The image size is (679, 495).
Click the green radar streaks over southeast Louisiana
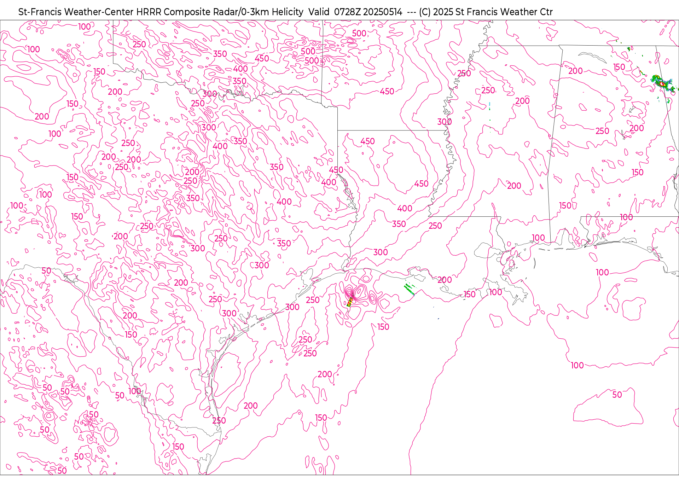pyautogui.click(x=410, y=289)
